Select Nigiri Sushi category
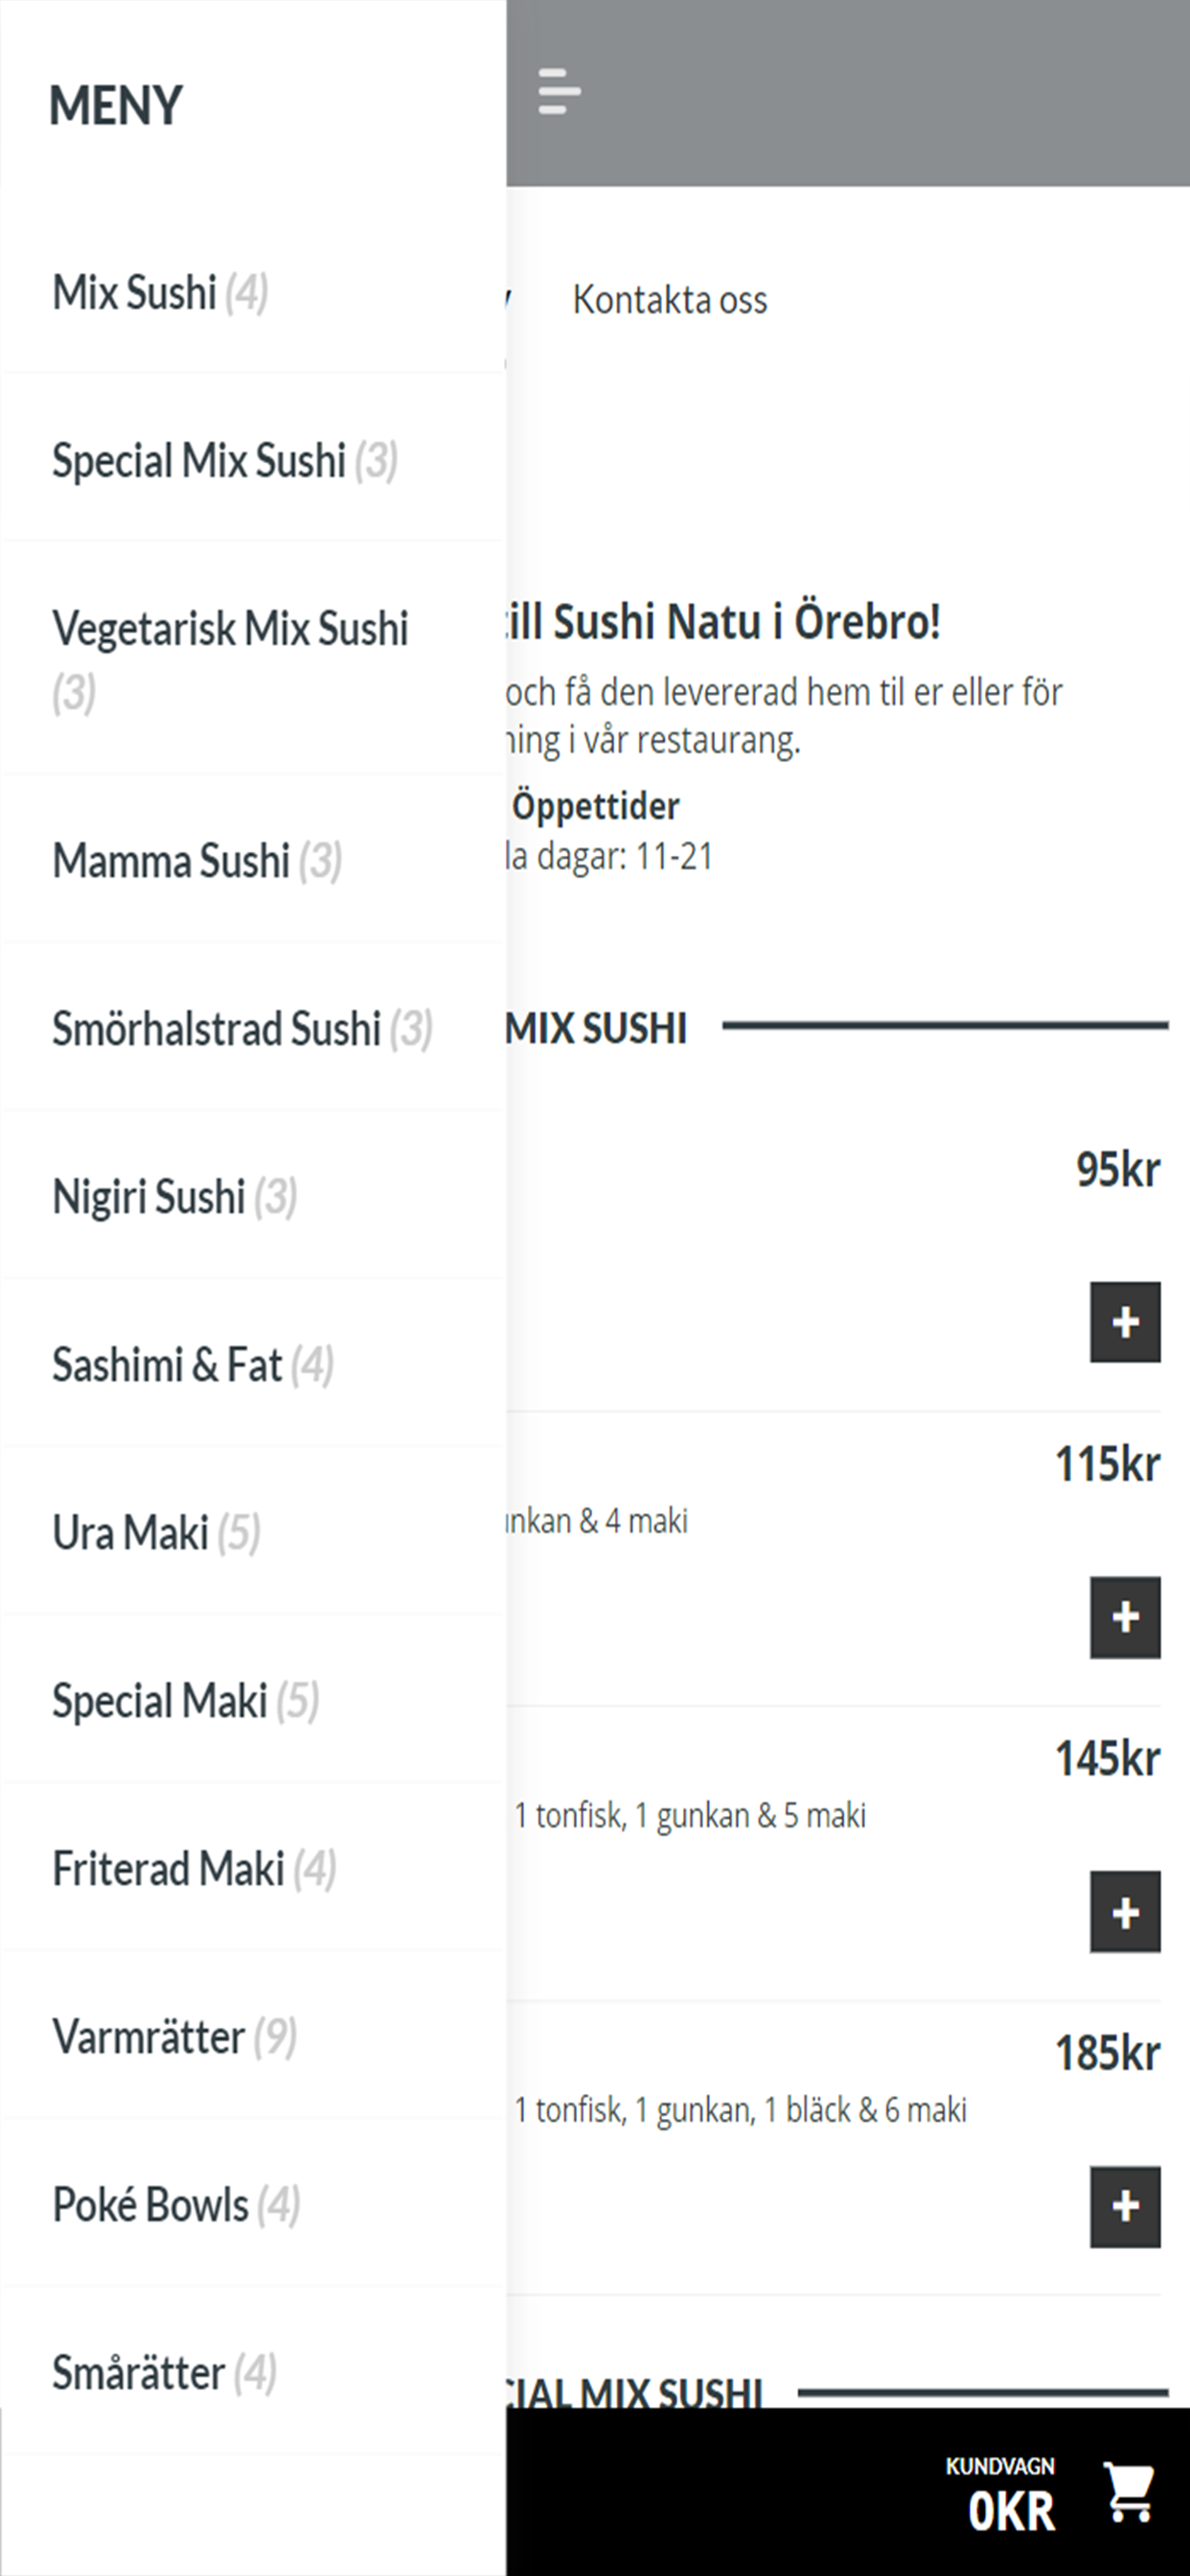The width and height of the screenshot is (1190, 2576). pos(254,1196)
